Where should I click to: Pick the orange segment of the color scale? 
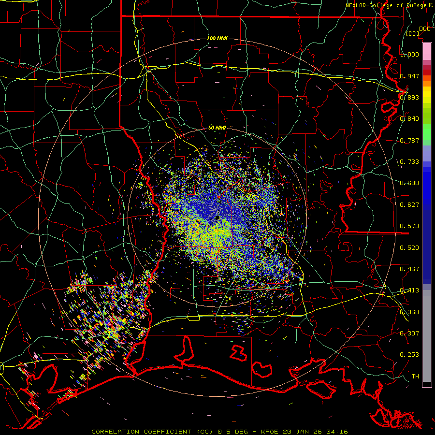(427, 84)
